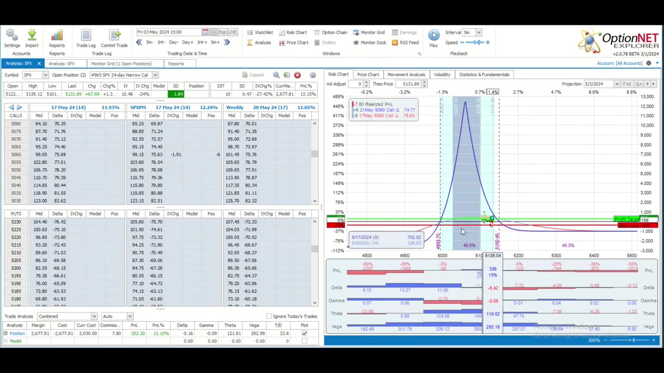Open the Monitor Grid window
This screenshot has width=664, height=373.
coord(368,33)
